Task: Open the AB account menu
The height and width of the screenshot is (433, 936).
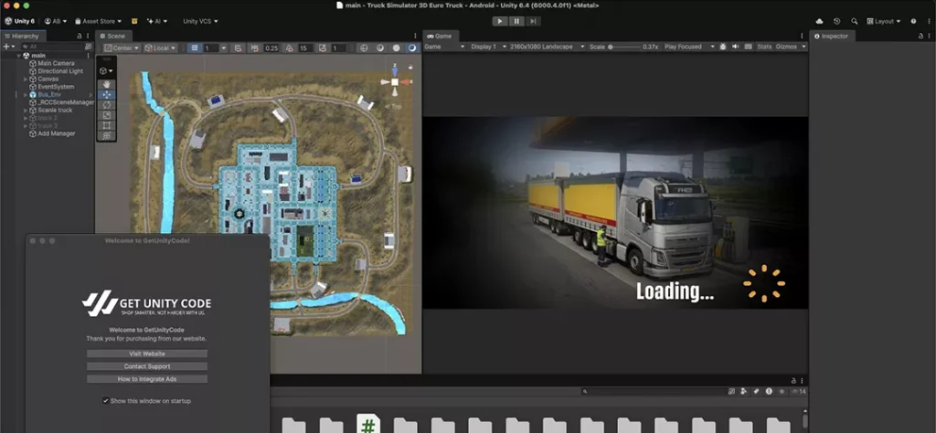Action: coord(56,22)
